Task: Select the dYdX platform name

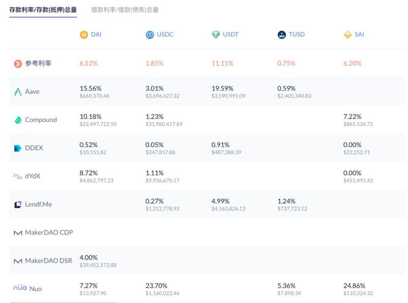Action: (x=33, y=176)
